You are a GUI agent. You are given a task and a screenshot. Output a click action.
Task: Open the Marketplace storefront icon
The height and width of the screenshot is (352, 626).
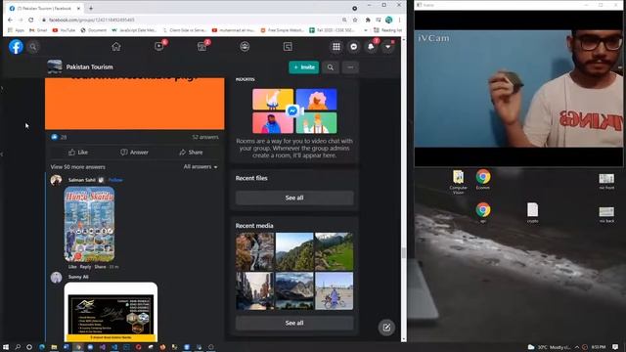click(202, 47)
